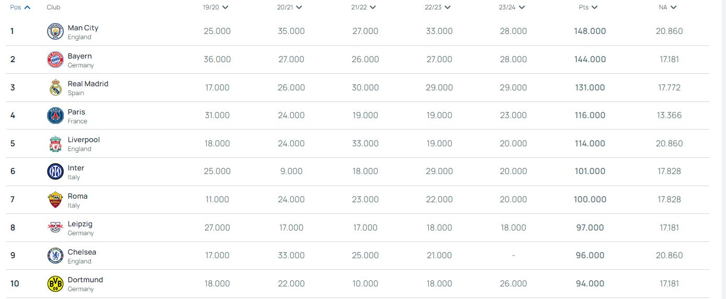The width and height of the screenshot is (726, 299).
Task: Click the Dortmund BVB logo
Action: (x=55, y=284)
